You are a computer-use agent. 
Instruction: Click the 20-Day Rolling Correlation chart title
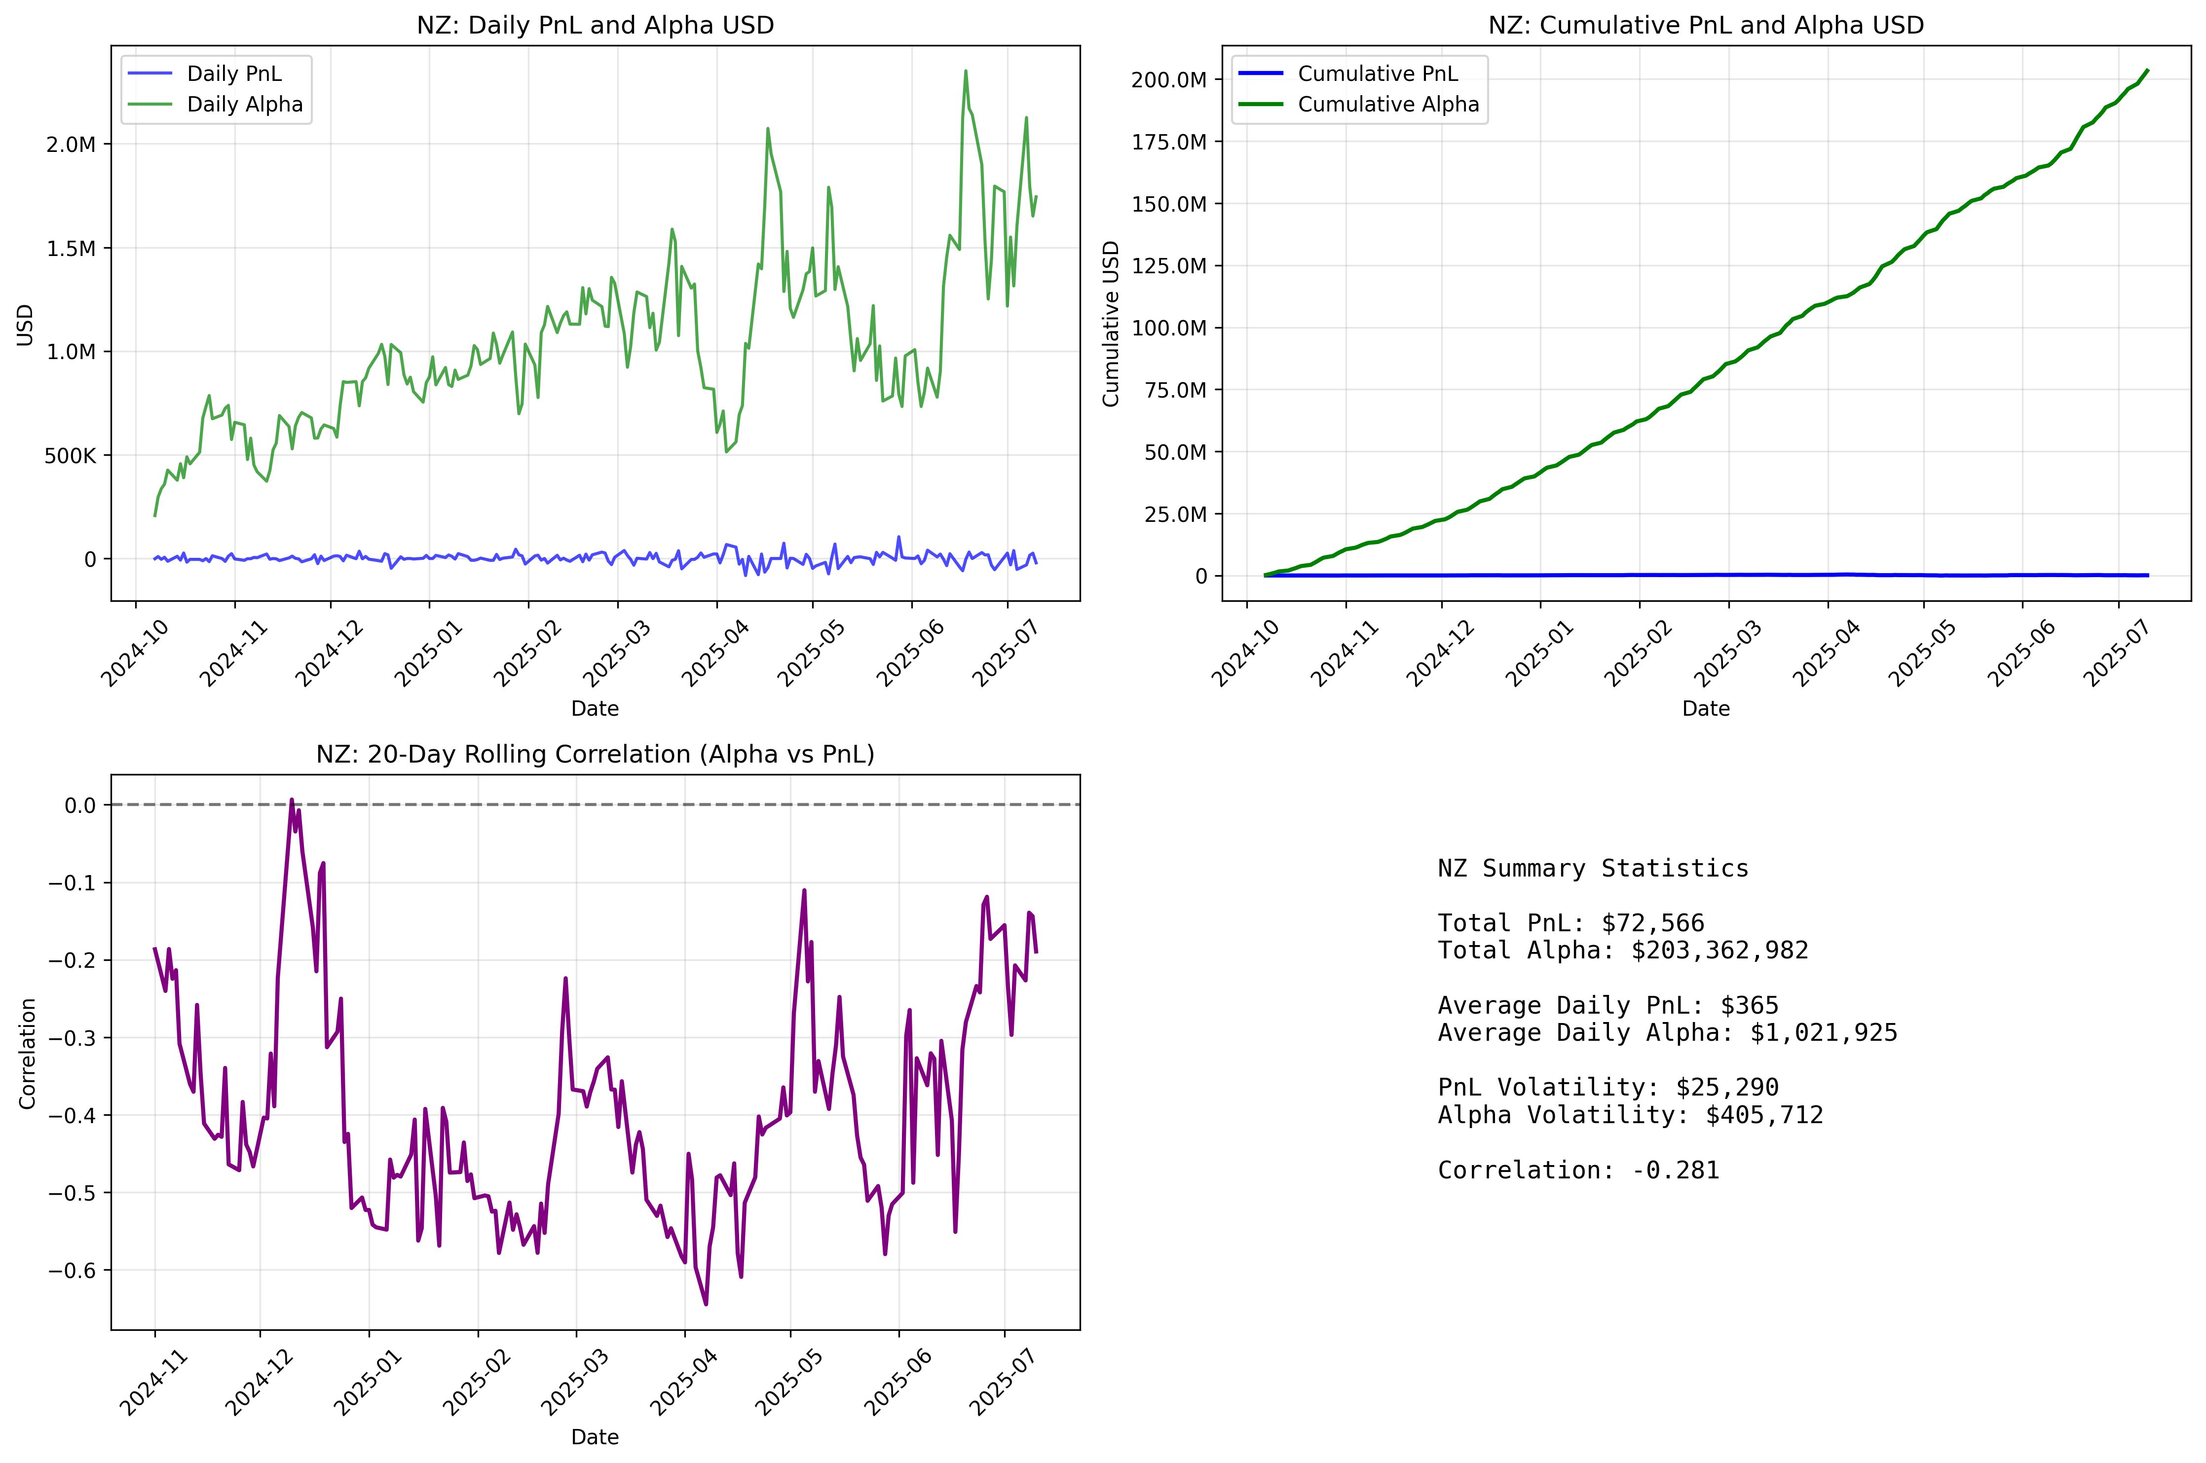point(596,754)
